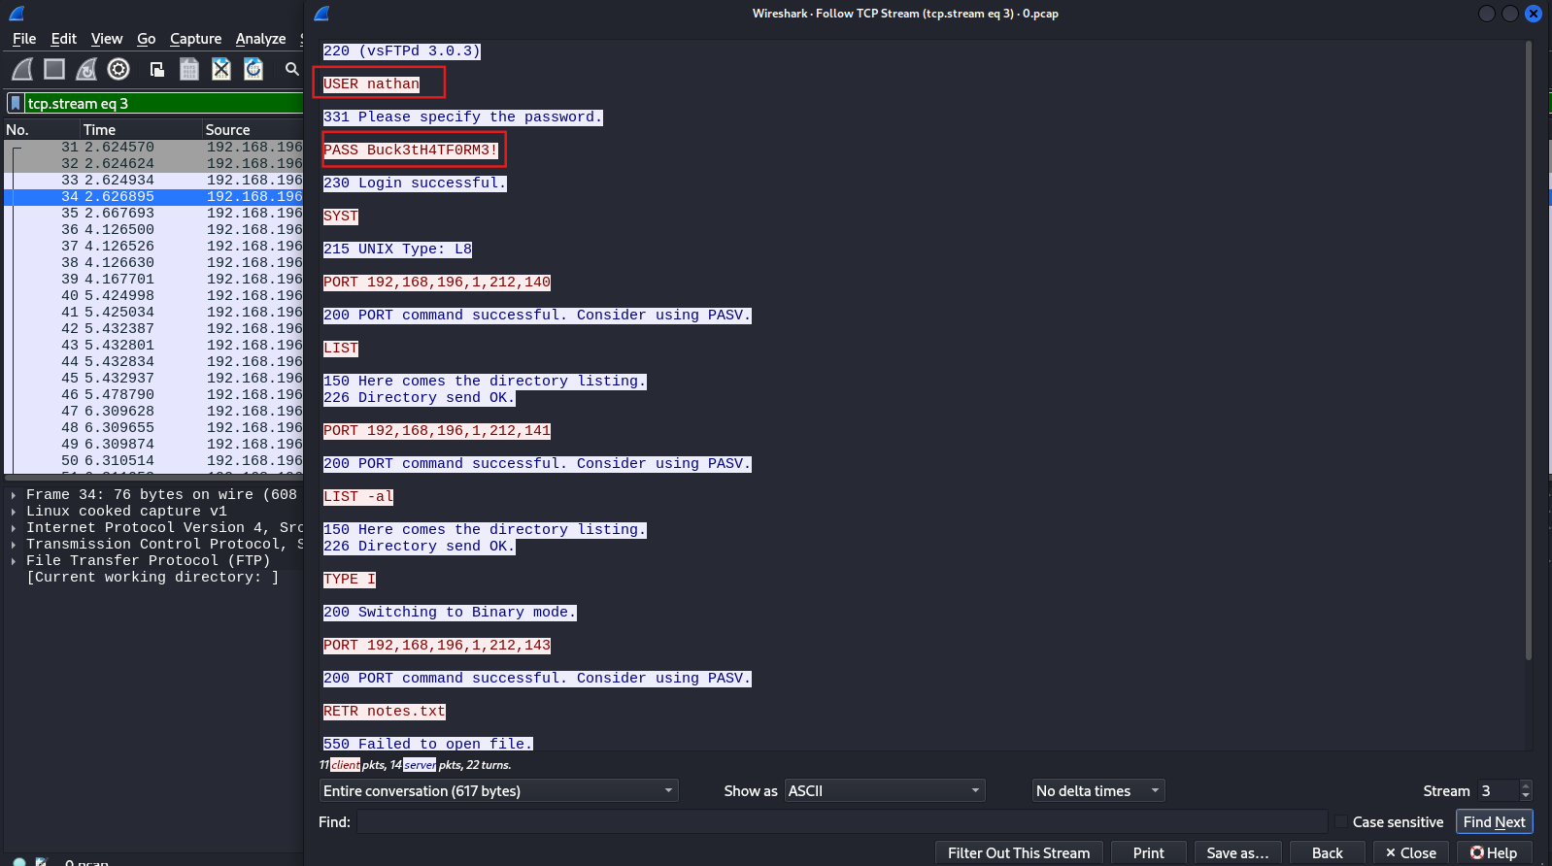Sort packet list by Source column
1552x866 pixels.
253,129
